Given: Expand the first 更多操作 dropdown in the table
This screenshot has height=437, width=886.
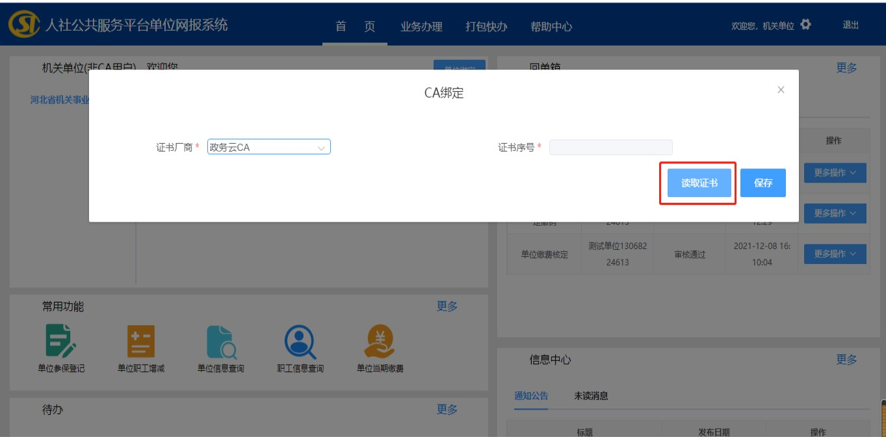Looking at the screenshot, I should pos(835,173).
